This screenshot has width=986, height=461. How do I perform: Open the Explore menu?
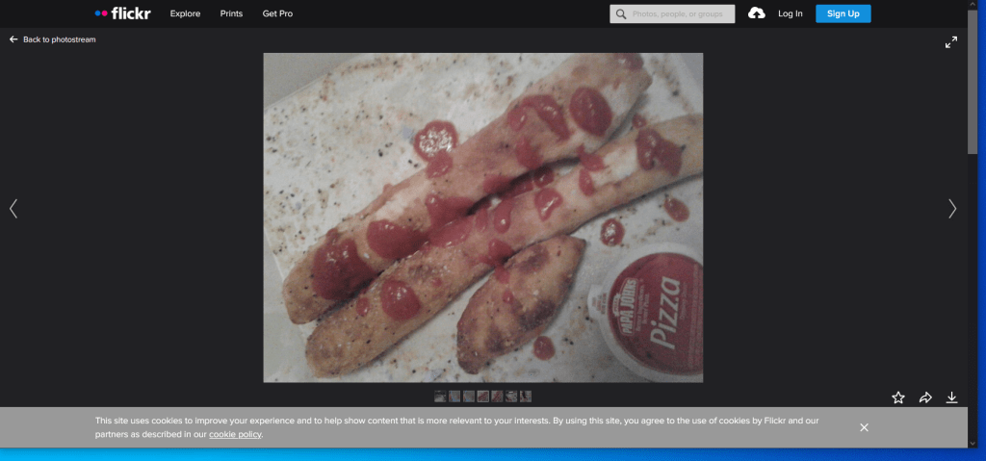[x=185, y=13]
